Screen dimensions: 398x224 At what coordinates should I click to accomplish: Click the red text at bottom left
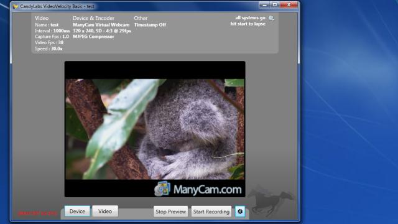click(38, 213)
